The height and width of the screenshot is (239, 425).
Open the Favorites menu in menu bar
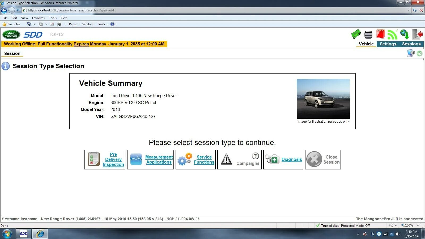point(38,18)
